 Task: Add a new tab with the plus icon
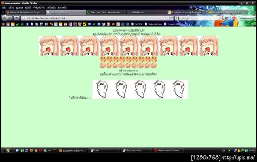(3, 12)
